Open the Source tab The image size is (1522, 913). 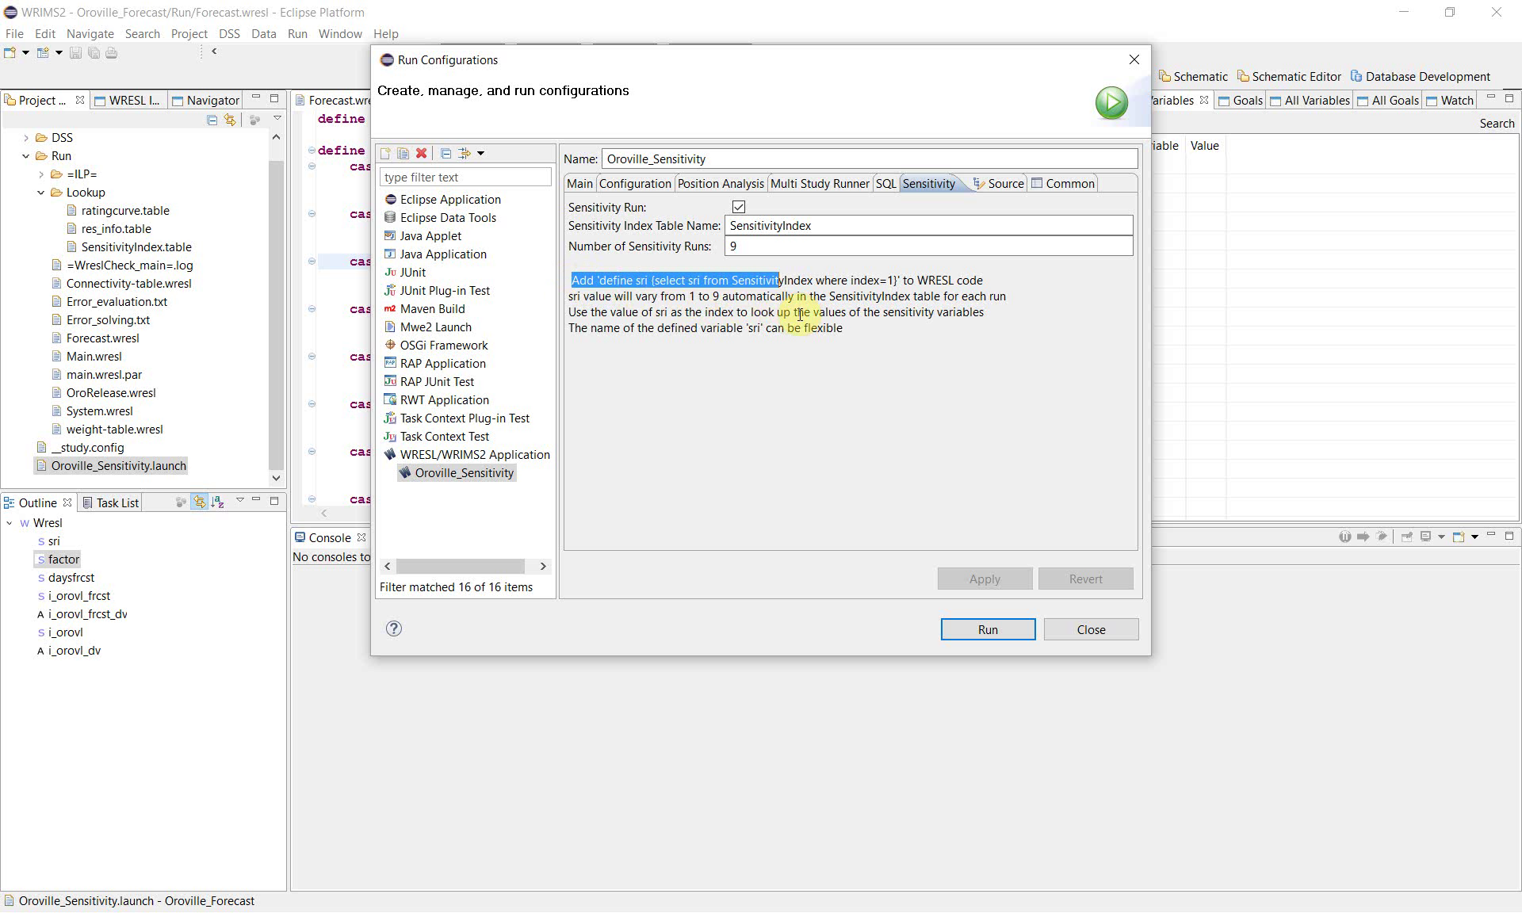pos(998,184)
